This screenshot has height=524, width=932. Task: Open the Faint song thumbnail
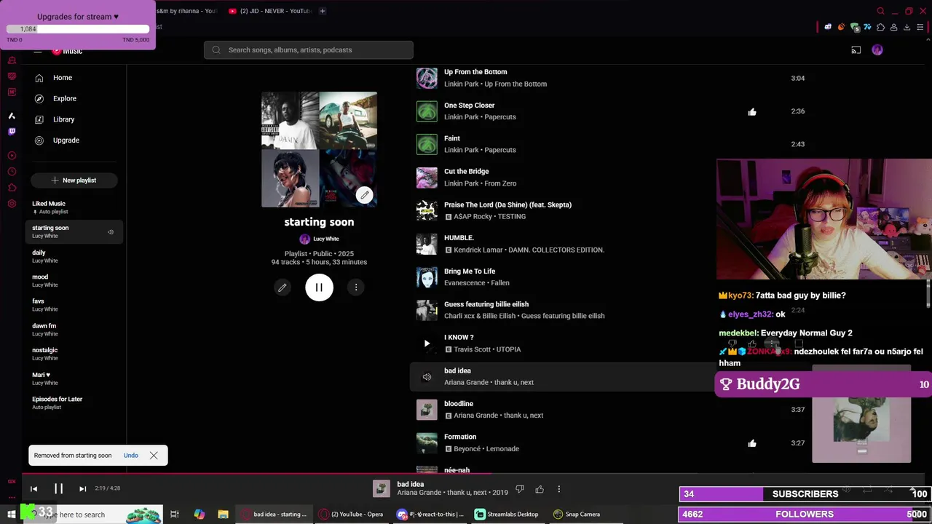tap(427, 144)
